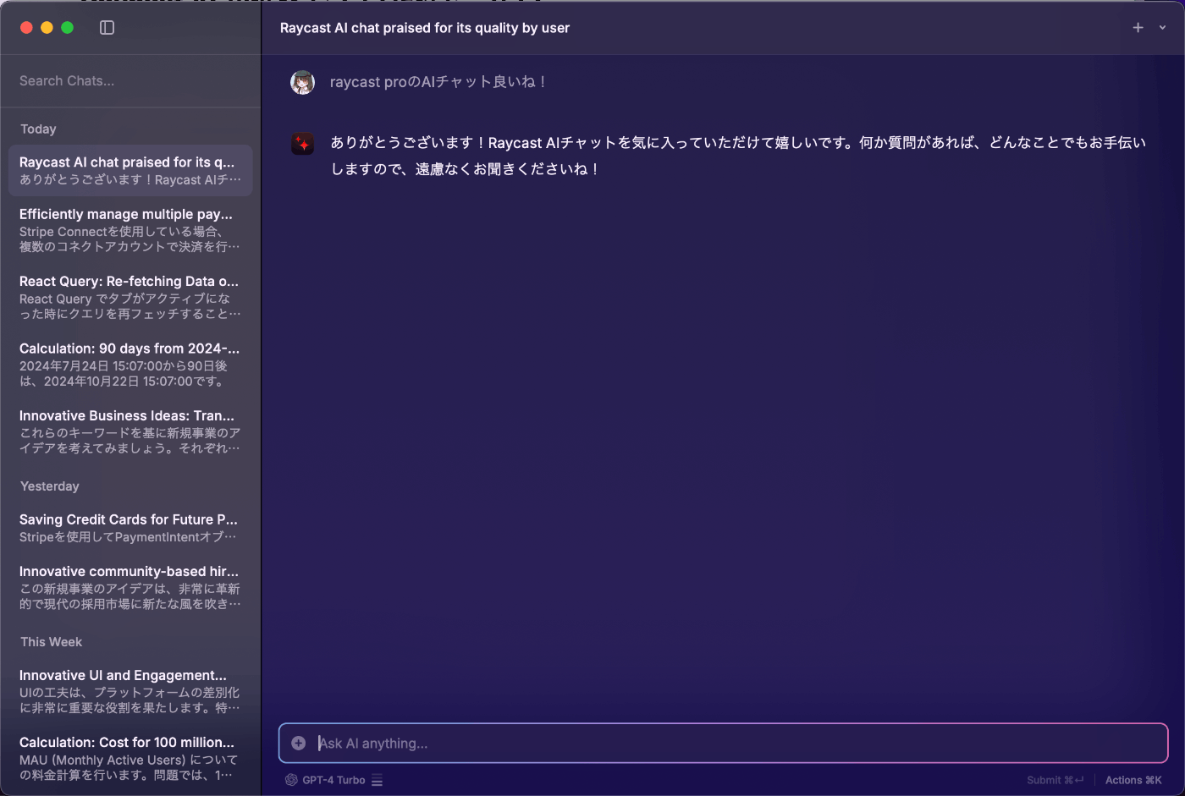The height and width of the screenshot is (796, 1185).
Task: Select Innovative community-based hiring chat
Action: pyautogui.click(x=130, y=588)
